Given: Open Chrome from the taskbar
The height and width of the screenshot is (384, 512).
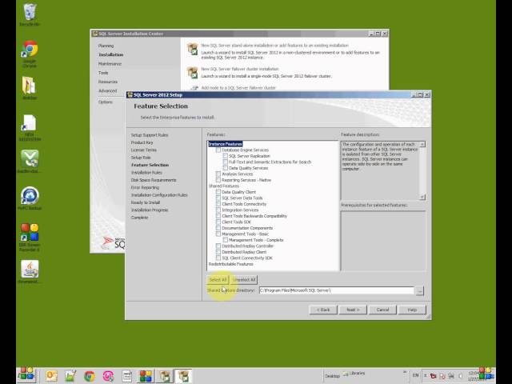Looking at the screenshot, I should tap(89, 376).
